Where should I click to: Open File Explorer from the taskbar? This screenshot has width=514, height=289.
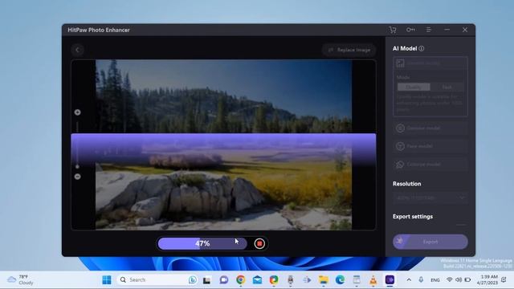(324, 280)
